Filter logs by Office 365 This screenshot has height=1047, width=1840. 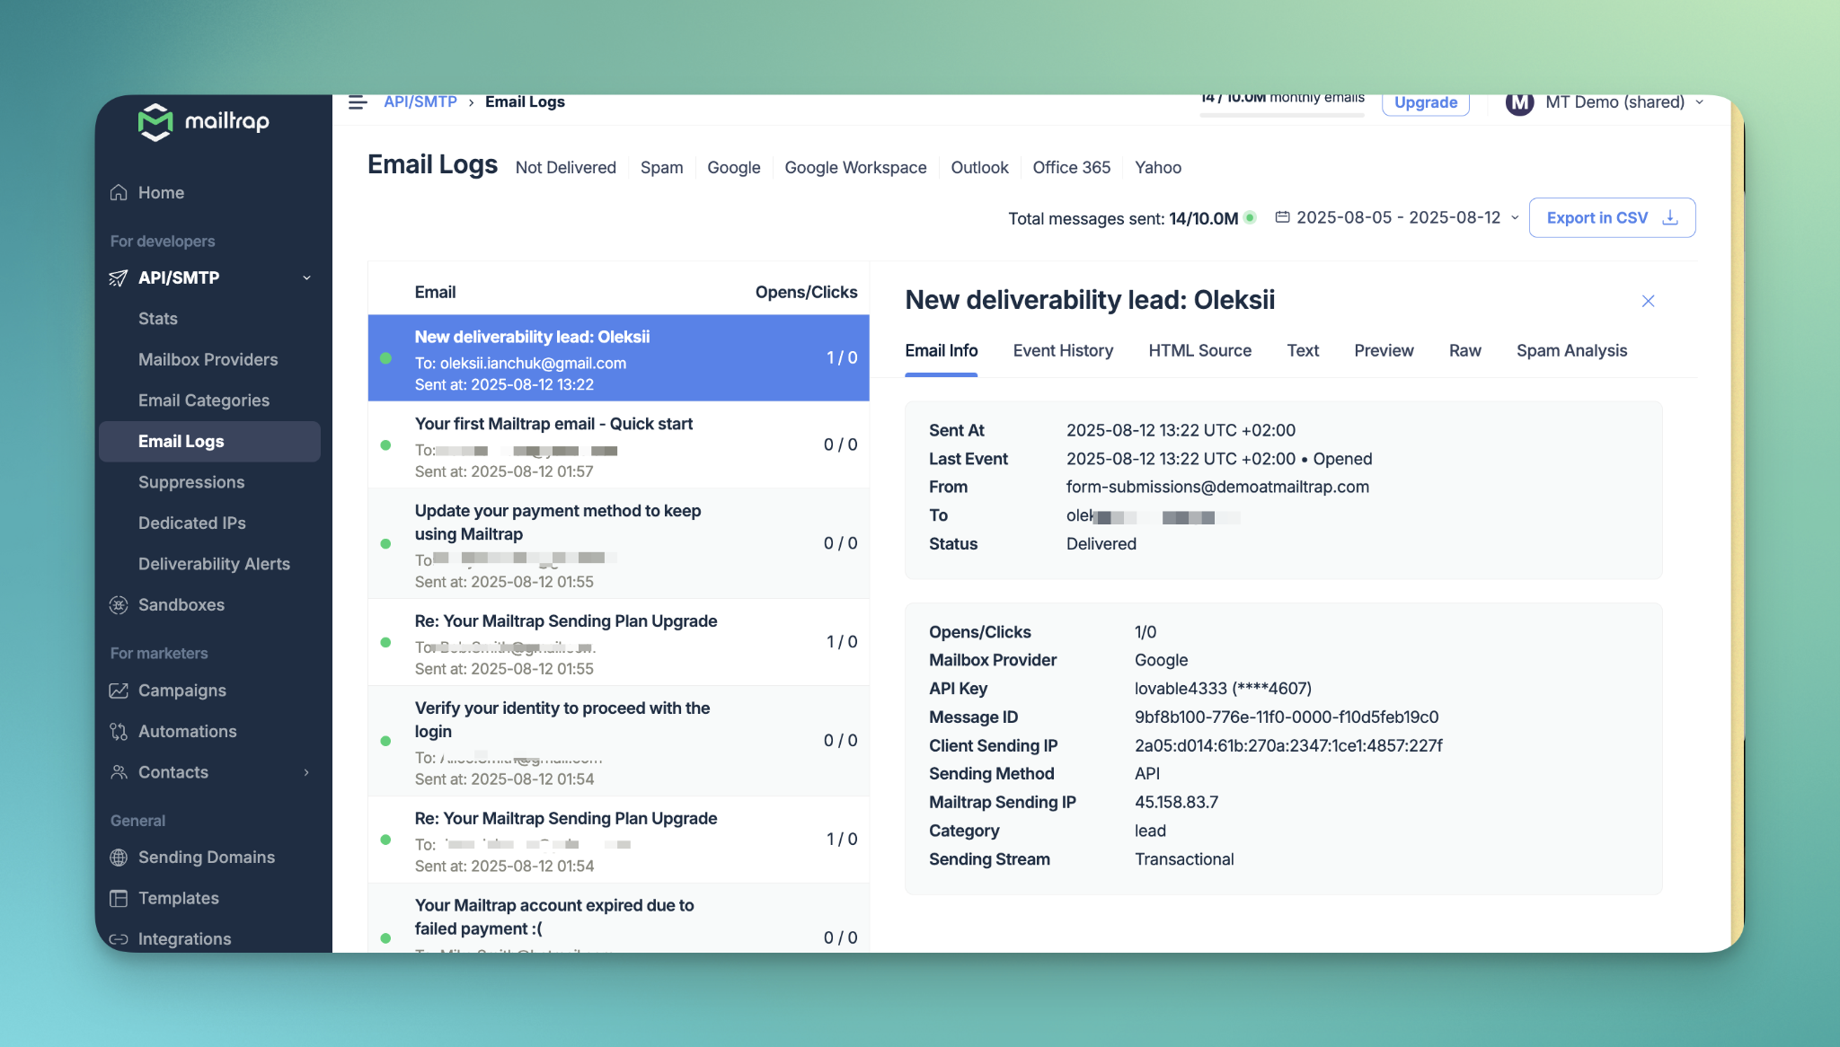[1071, 168]
